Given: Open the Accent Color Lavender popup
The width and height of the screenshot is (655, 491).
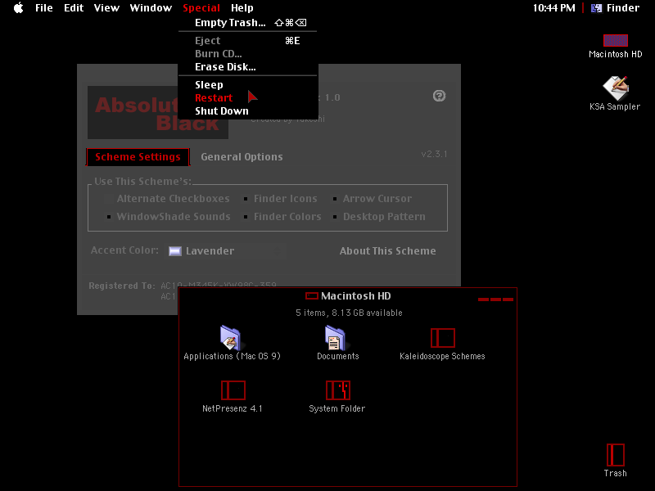Looking at the screenshot, I should pyautogui.click(x=227, y=251).
